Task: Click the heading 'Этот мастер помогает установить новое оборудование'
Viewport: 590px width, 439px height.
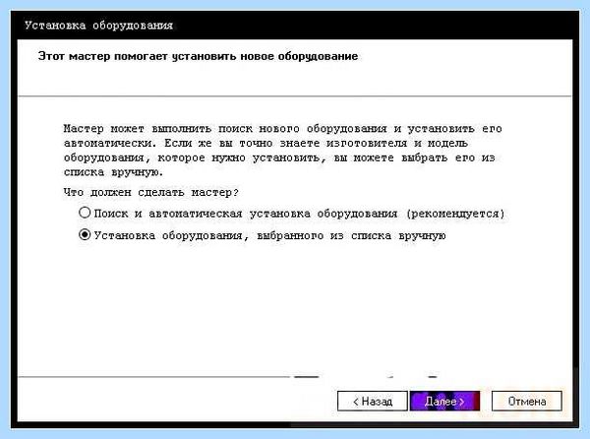Action: pos(198,56)
